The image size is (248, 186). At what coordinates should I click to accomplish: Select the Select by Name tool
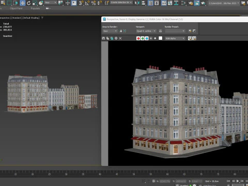(3, 3)
